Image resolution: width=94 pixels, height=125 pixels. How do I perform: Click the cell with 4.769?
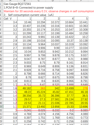[x=24, y=114]
